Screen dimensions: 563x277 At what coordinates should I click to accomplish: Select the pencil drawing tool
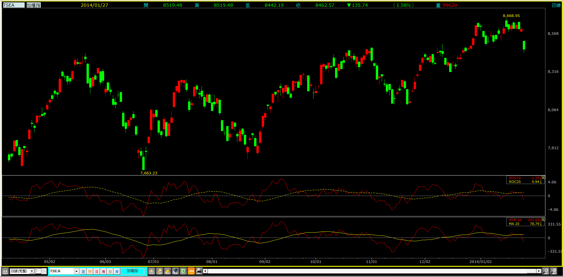167,271
